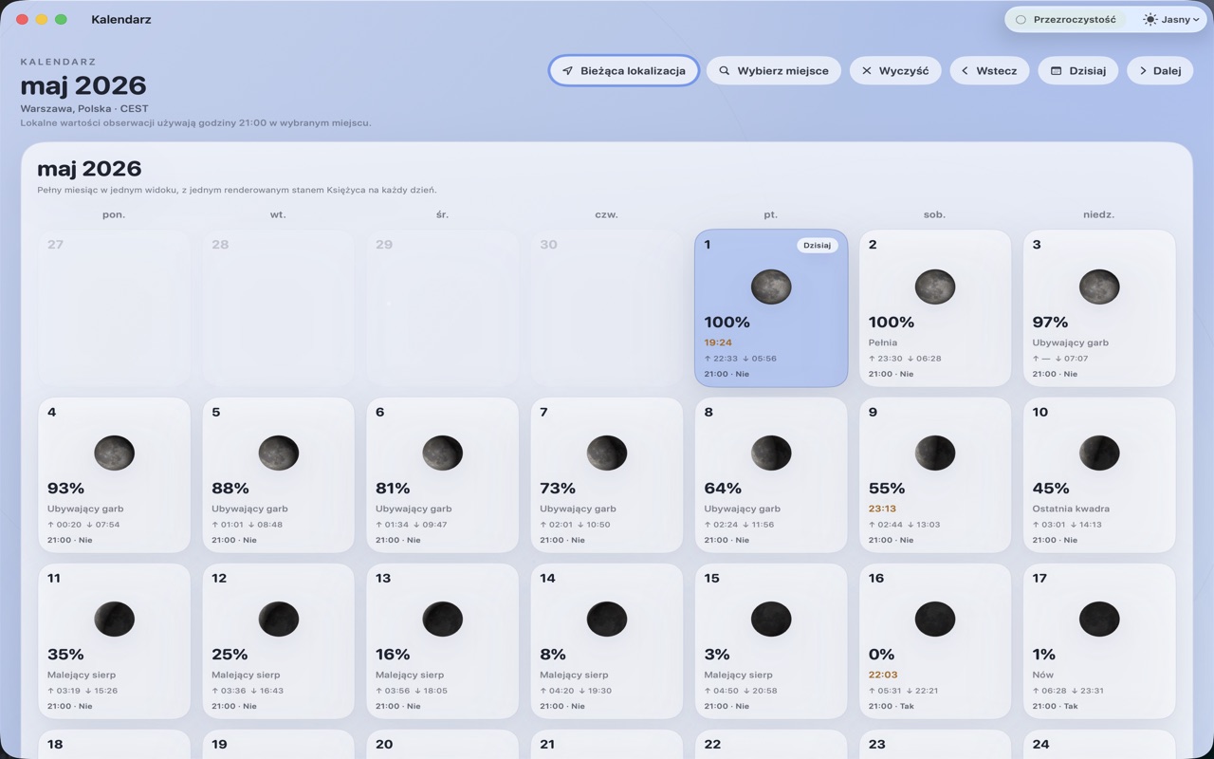The width and height of the screenshot is (1214, 759).
Task: Click the calendar icon in Dzisiaj button
Action: tap(1056, 71)
